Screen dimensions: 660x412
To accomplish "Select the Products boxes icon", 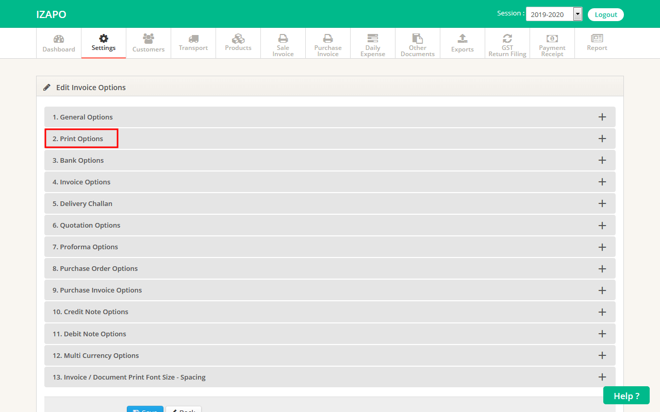I will click(x=238, y=39).
